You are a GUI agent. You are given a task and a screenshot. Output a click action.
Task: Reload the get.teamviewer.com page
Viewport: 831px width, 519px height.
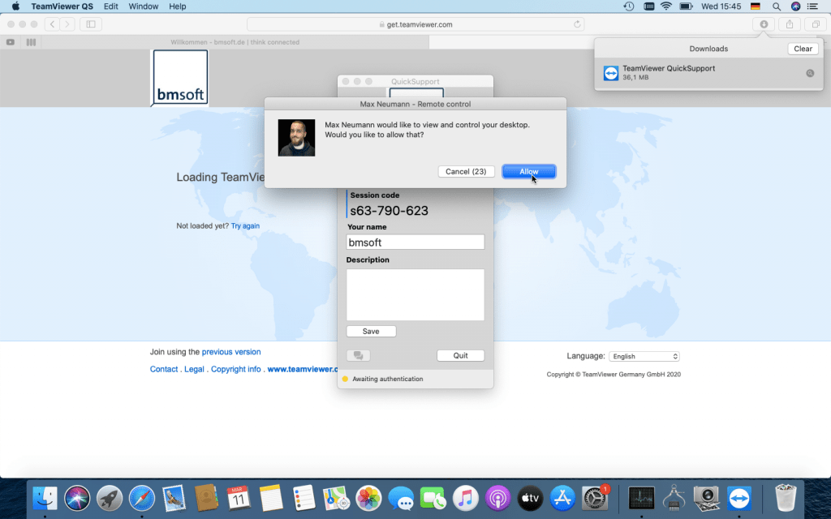577,24
